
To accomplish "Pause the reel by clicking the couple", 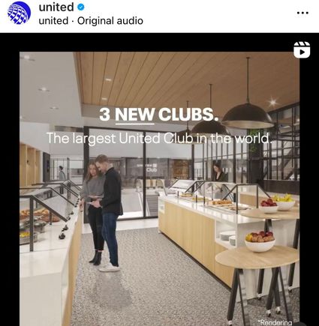I will tap(102, 213).
